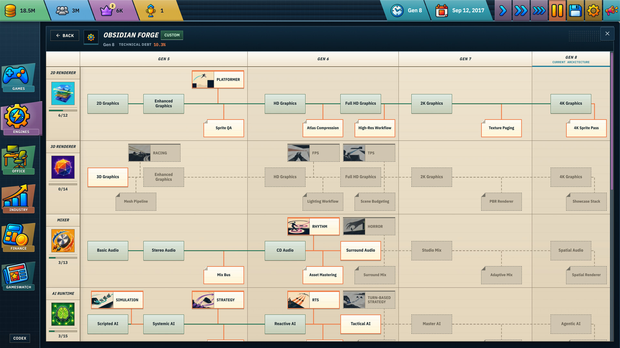Set game speed to normal play
This screenshot has height=348, width=620.
click(503, 11)
